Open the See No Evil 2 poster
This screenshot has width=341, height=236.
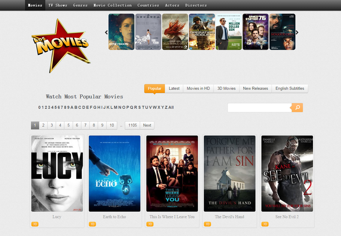(x=287, y=173)
